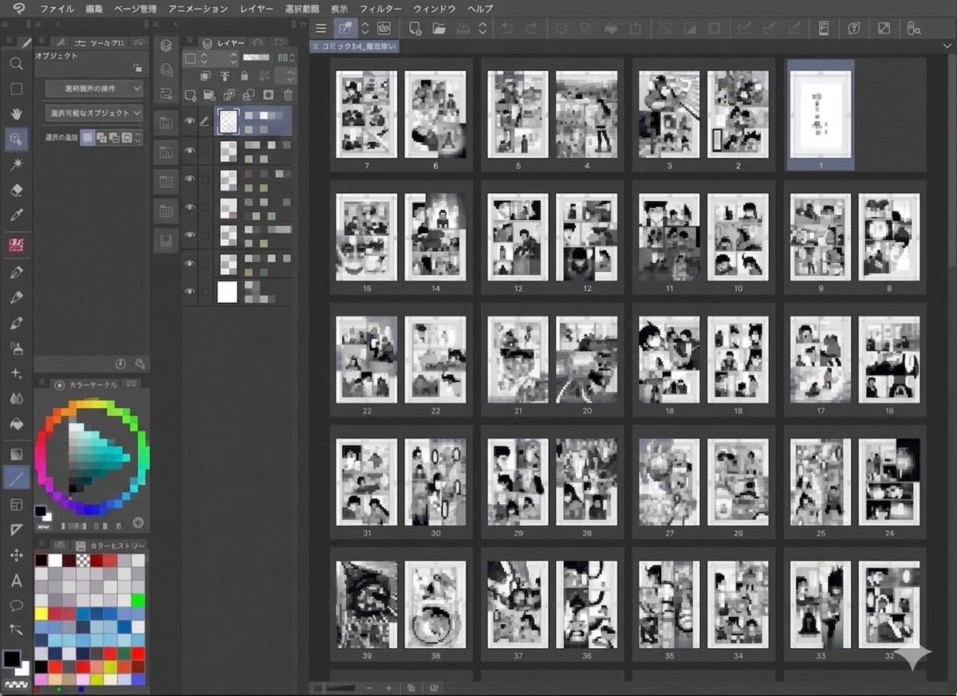The height and width of the screenshot is (696, 957).
Task: Select the Ruler triangle tool
Action: coord(16,529)
